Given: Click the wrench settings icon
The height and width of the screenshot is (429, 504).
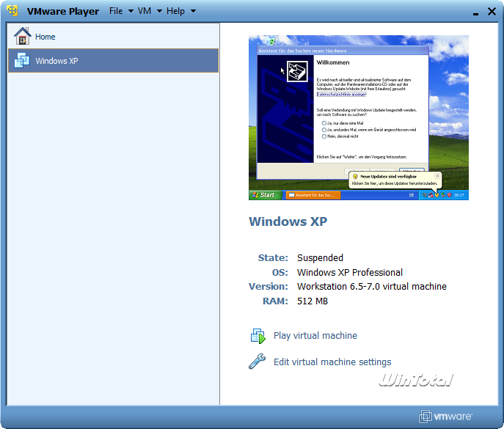Looking at the screenshot, I should (258, 362).
